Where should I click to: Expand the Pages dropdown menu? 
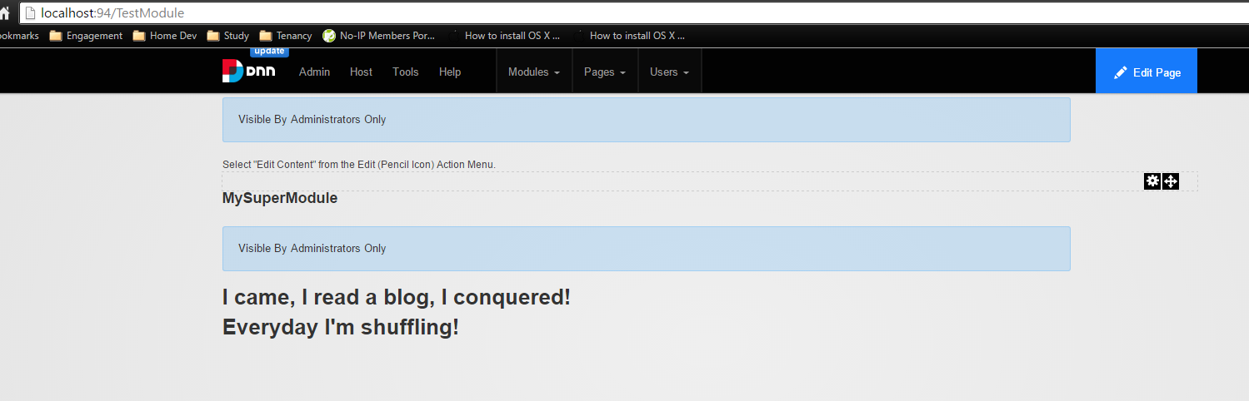(x=605, y=72)
